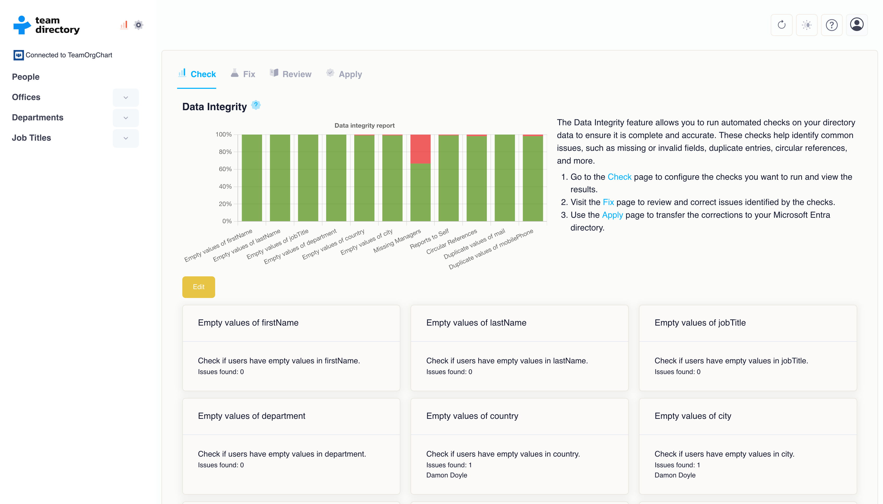Image resolution: width=883 pixels, height=504 pixels.
Task: Follow the Apply link in instructions
Action: [x=612, y=215]
